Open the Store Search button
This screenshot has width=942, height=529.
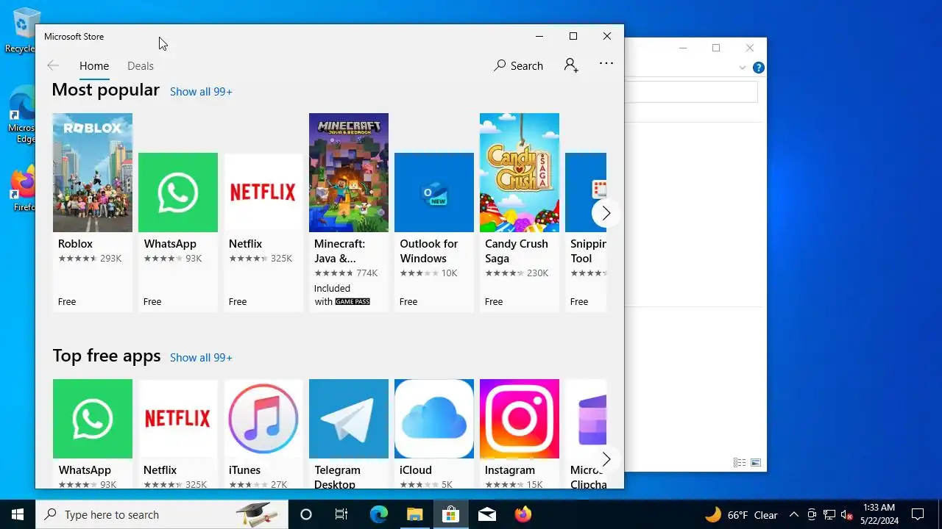518,65
